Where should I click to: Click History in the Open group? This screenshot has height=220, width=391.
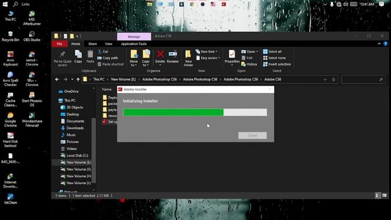pyautogui.click(x=249, y=64)
